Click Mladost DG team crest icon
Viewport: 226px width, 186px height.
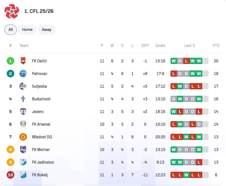click(x=23, y=137)
